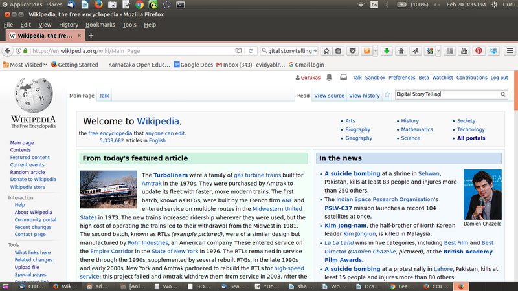Expand dropdown arrow beside orange feed icon
Screen dimensions: 518x291
pos(376,51)
